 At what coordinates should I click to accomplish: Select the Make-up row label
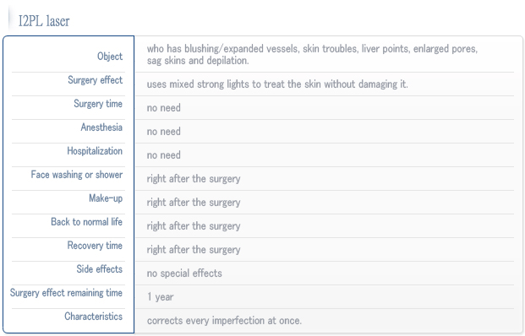pyautogui.click(x=106, y=198)
